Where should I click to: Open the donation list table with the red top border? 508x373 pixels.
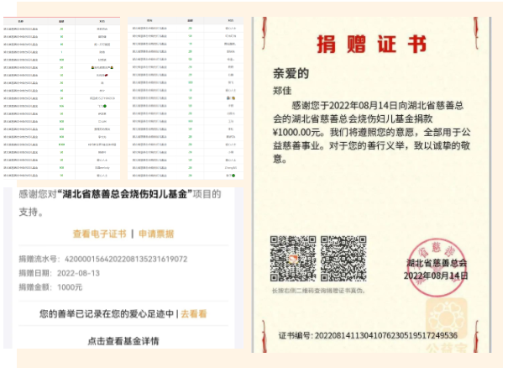61,97
